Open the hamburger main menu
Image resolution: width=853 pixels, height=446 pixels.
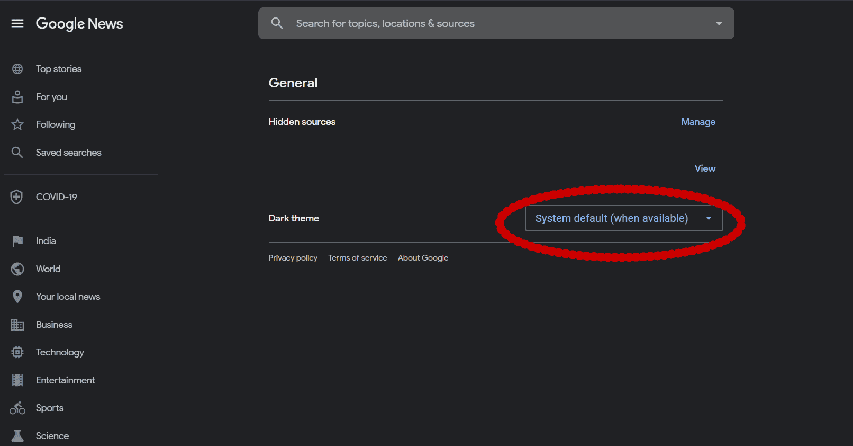(x=17, y=23)
